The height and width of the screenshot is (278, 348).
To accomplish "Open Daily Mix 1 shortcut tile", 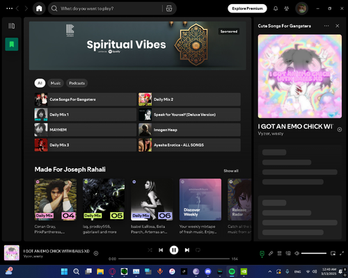I will point(86,115).
